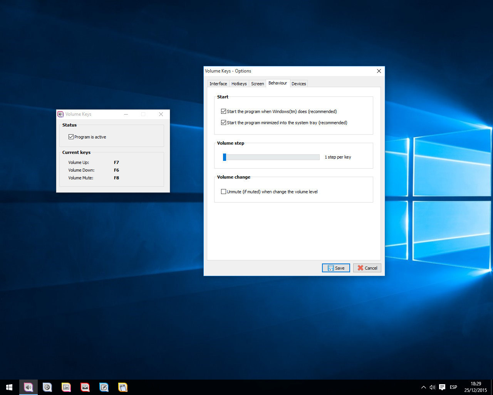This screenshot has height=395, width=493.
Task: Uncheck 'Start the program minimized into system tray'
Action: pos(223,122)
